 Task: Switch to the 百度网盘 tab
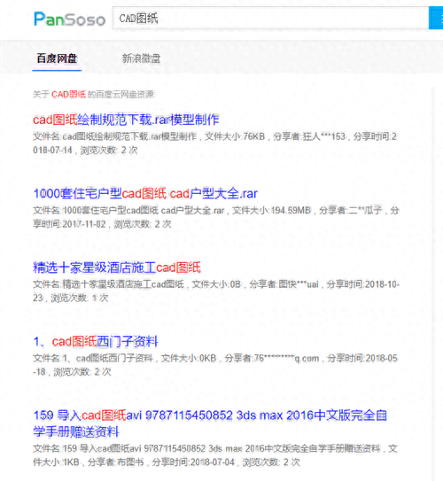tap(57, 58)
